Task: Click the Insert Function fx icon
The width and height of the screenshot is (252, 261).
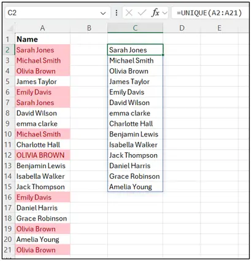Action: 156,13
